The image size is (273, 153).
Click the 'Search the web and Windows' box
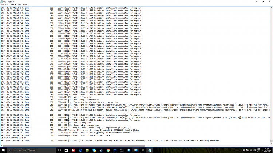(31, 150)
